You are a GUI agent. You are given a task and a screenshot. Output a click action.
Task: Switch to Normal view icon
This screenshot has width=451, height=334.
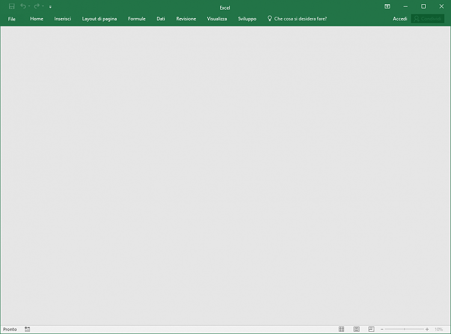click(x=342, y=329)
